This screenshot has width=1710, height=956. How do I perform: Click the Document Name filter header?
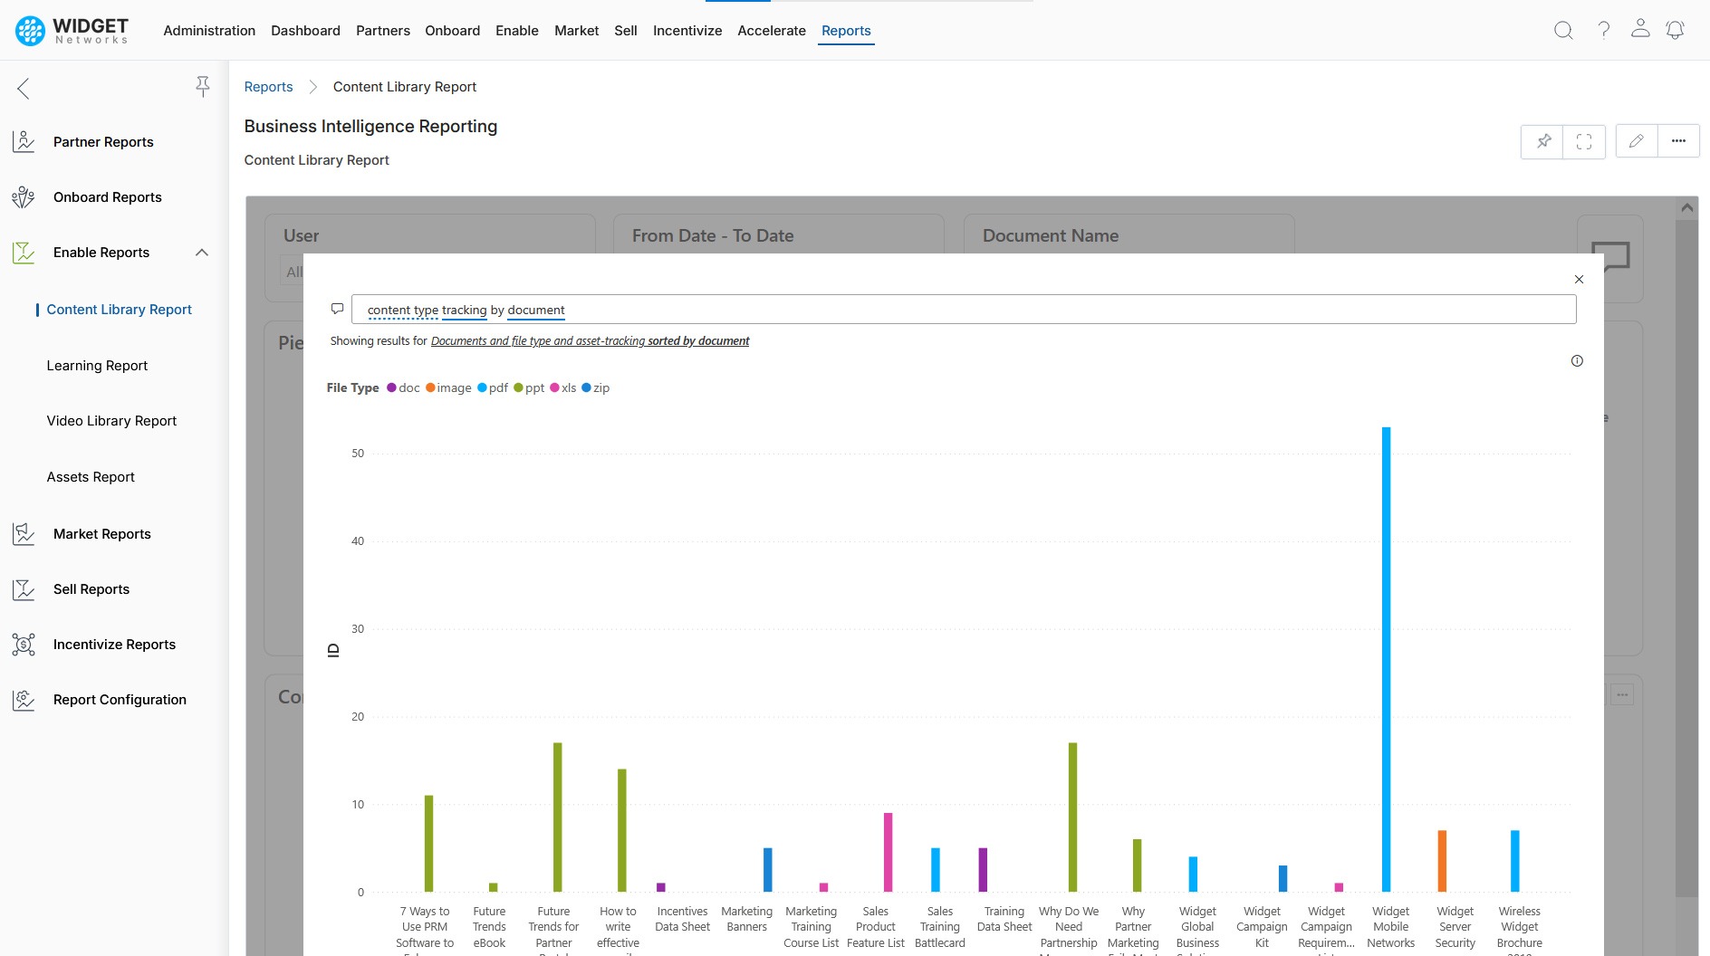pyautogui.click(x=1051, y=235)
